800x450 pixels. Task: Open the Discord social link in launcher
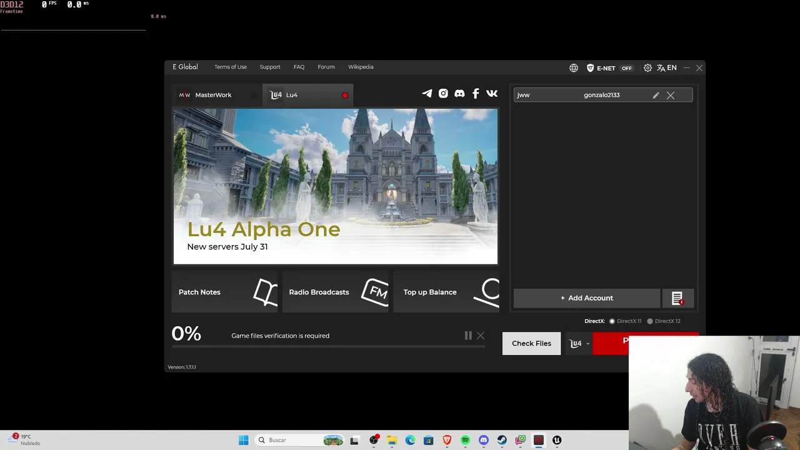tap(459, 94)
